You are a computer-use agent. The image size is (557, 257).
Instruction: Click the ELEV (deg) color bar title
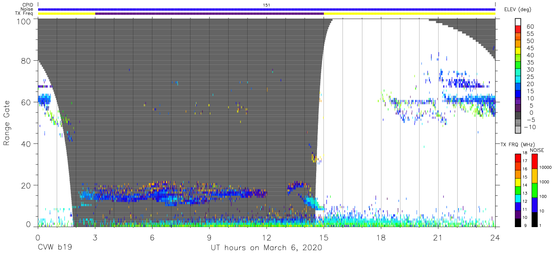tap(519, 10)
